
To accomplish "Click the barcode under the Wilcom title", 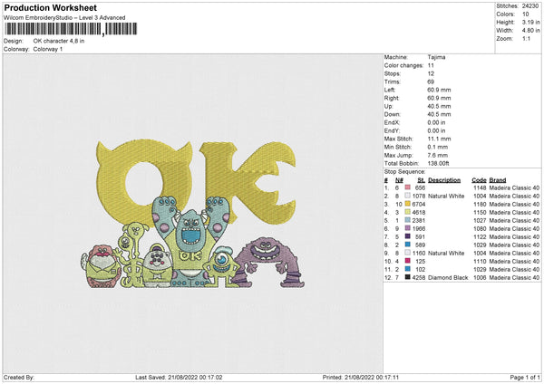I will [x=71, y=29].
